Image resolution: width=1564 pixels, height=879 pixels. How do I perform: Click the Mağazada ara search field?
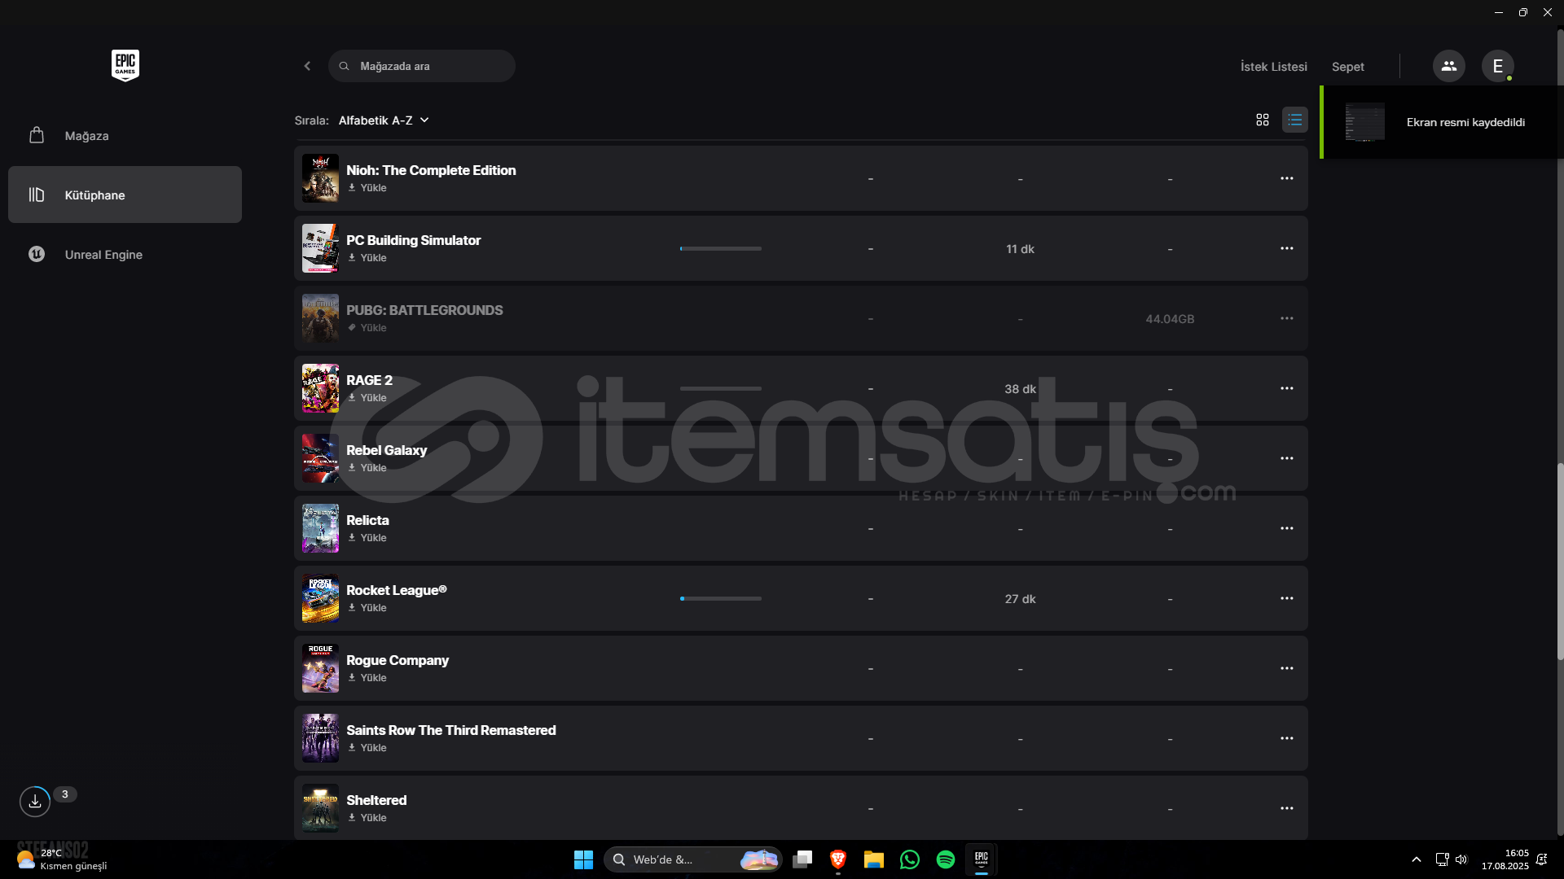point(422,66)
